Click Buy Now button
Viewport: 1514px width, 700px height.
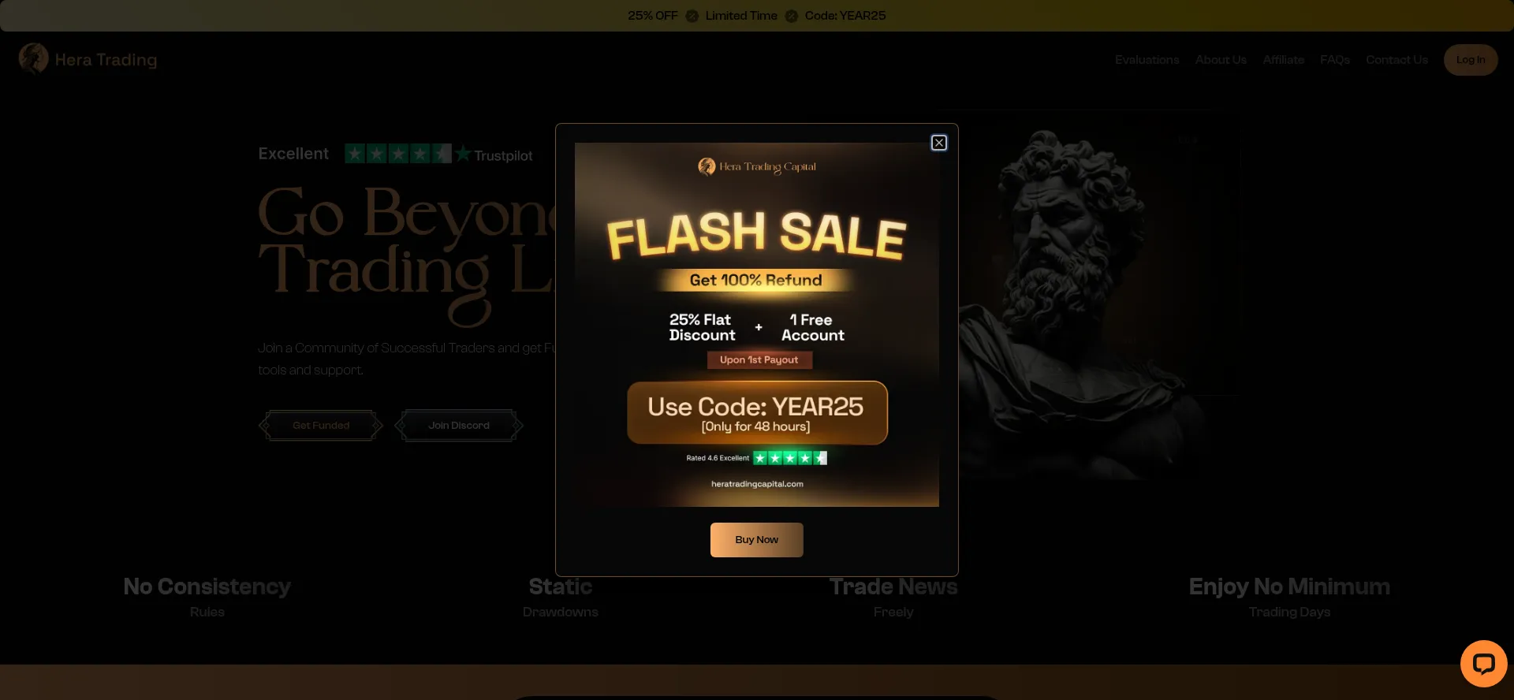tap(756, 540)
